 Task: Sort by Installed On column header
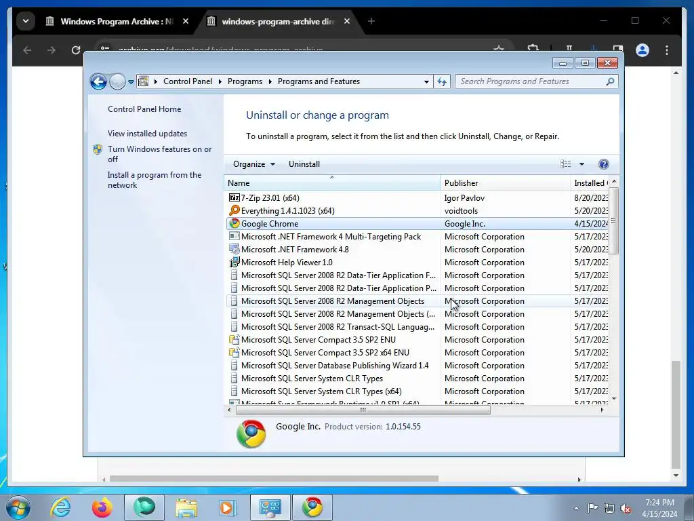(590, 183)
